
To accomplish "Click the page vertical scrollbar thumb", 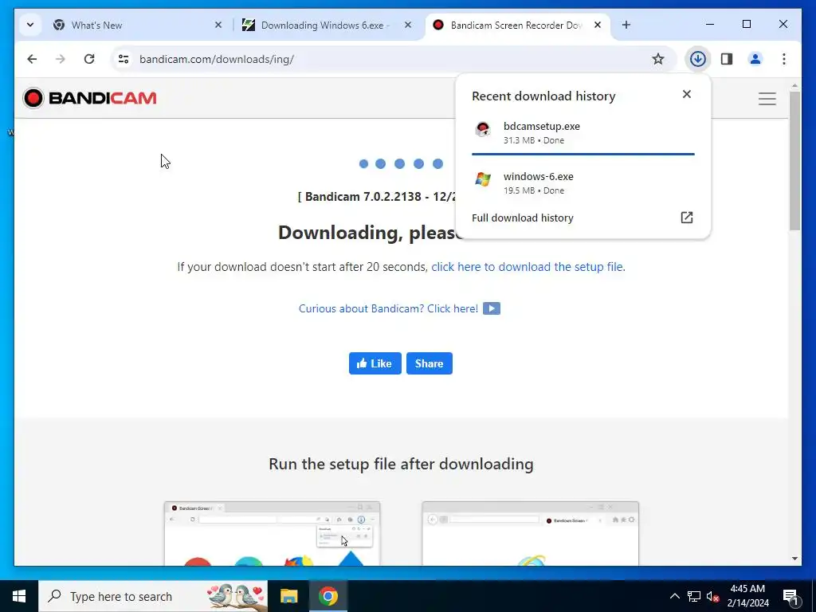I will point(794,160).
